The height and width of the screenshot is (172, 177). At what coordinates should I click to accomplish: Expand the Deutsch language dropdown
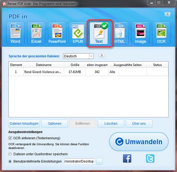pos(91,56)
